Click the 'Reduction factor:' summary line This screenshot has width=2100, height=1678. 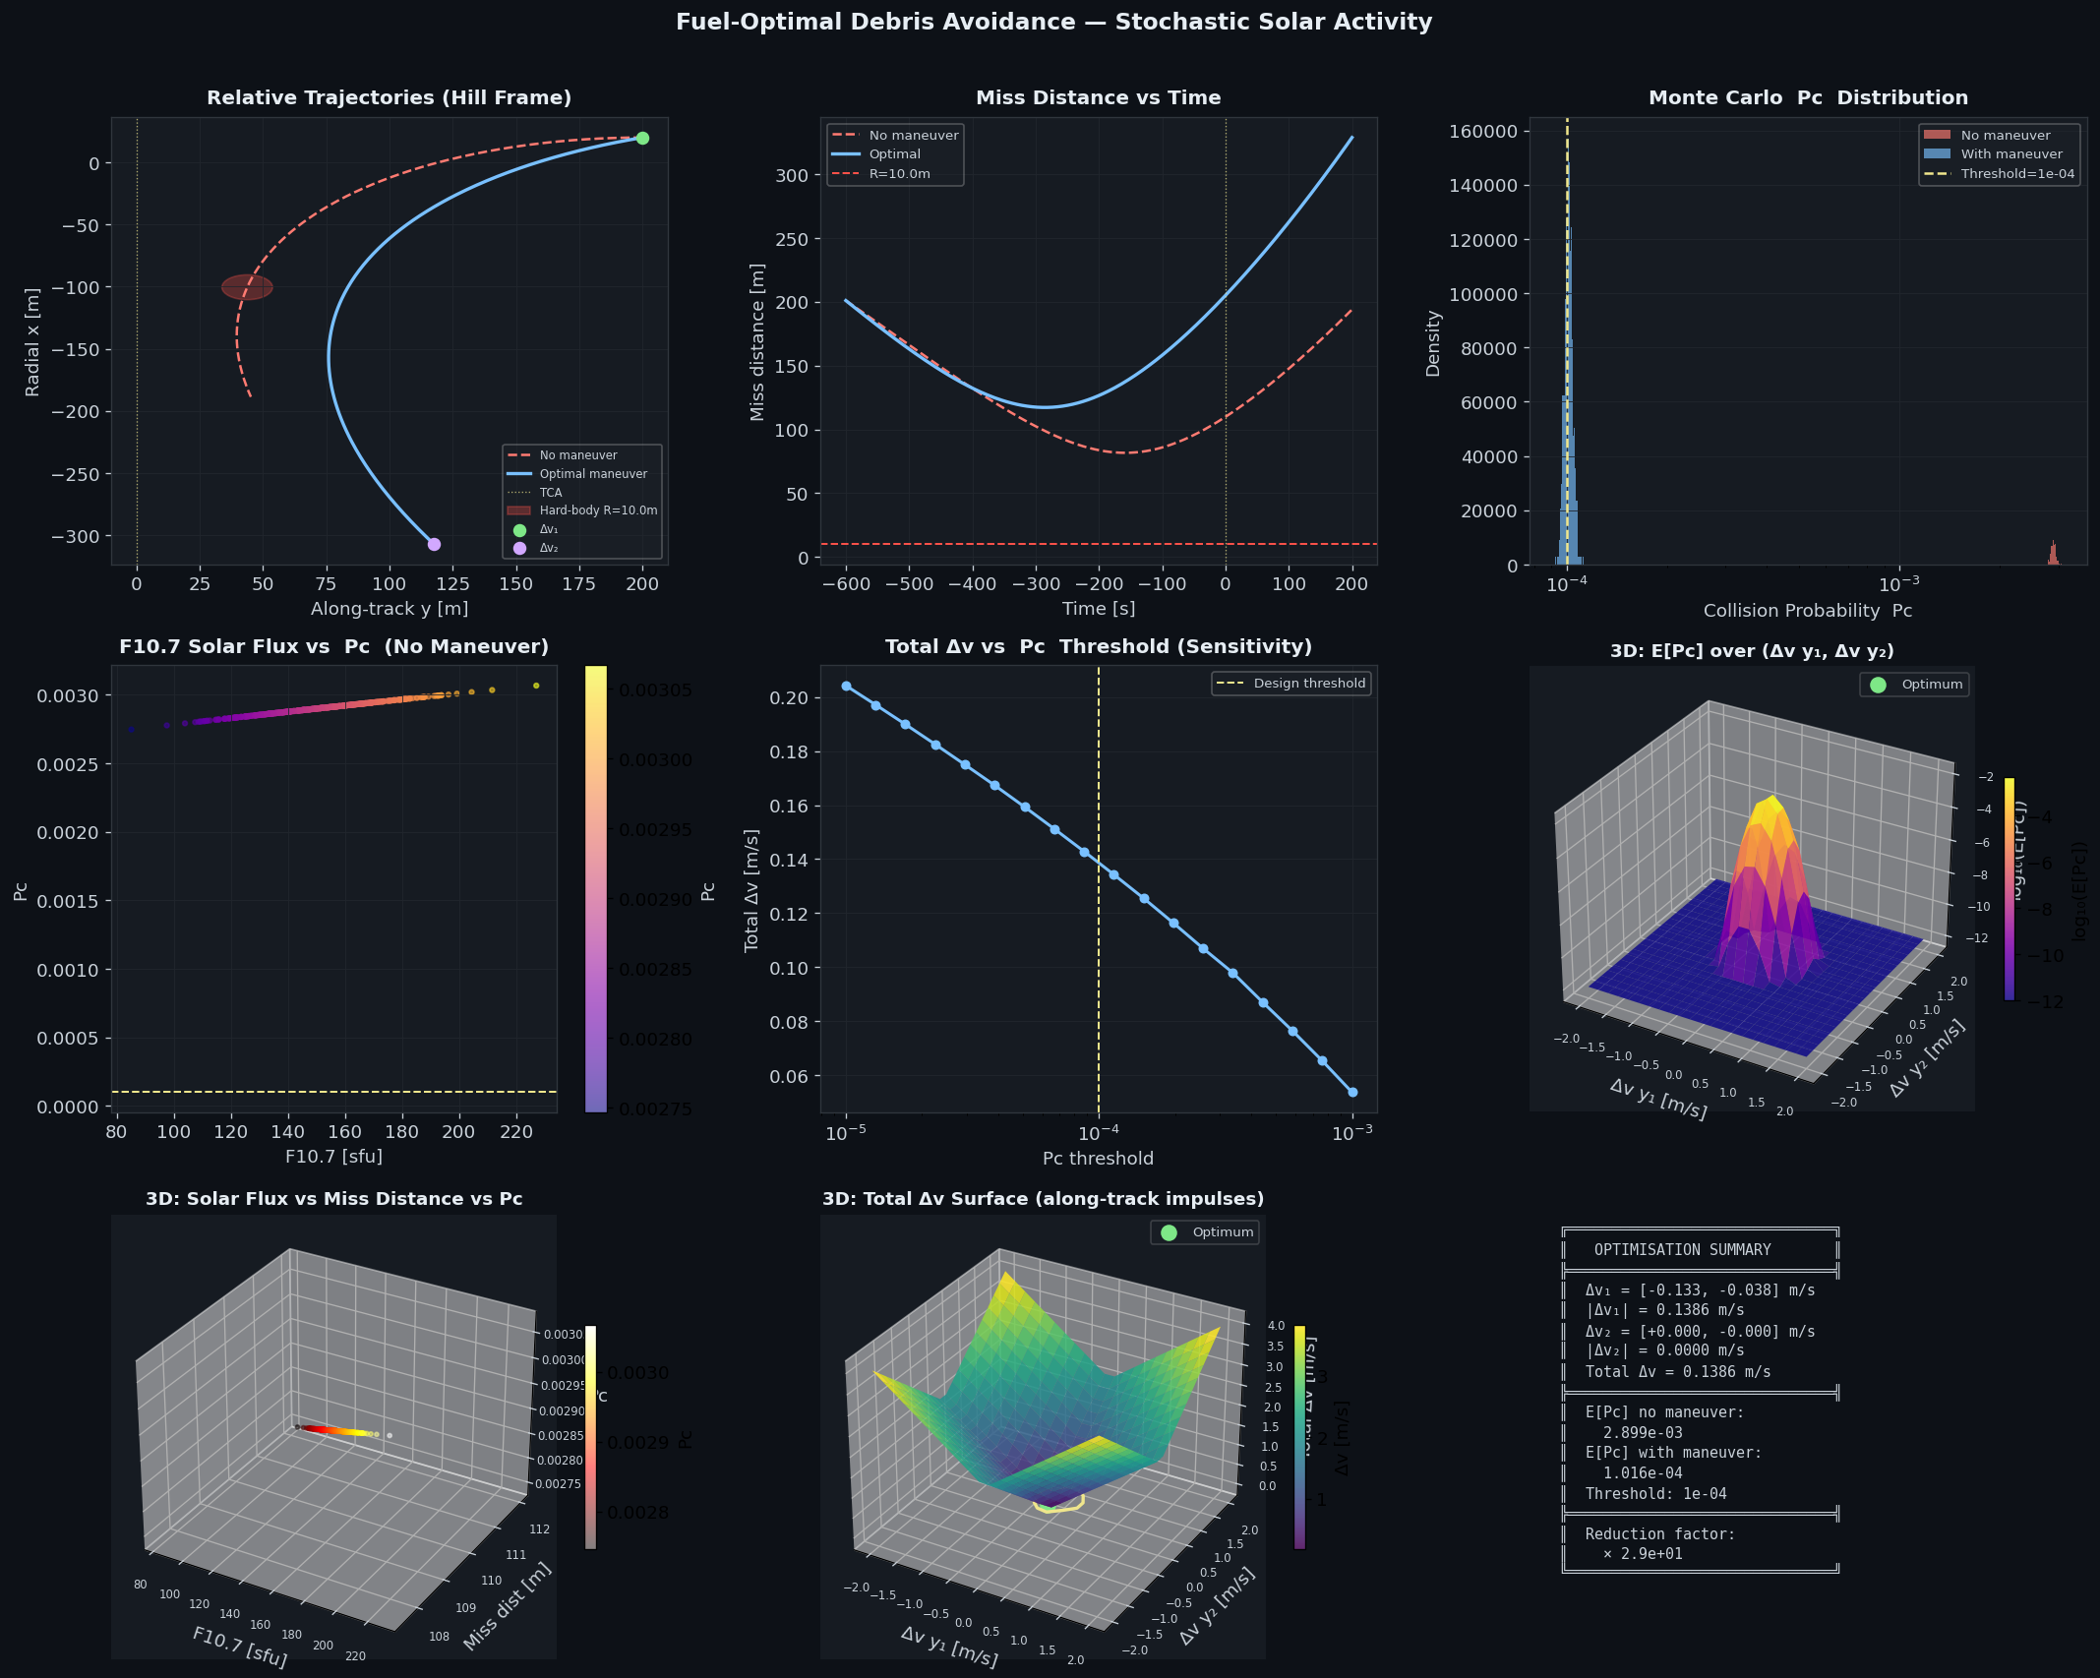1660,1534
